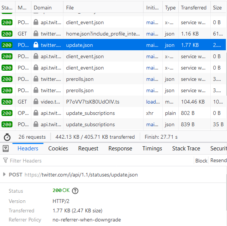Open the Stack Trace tab
227x226 pixels.
pos(186,149)
